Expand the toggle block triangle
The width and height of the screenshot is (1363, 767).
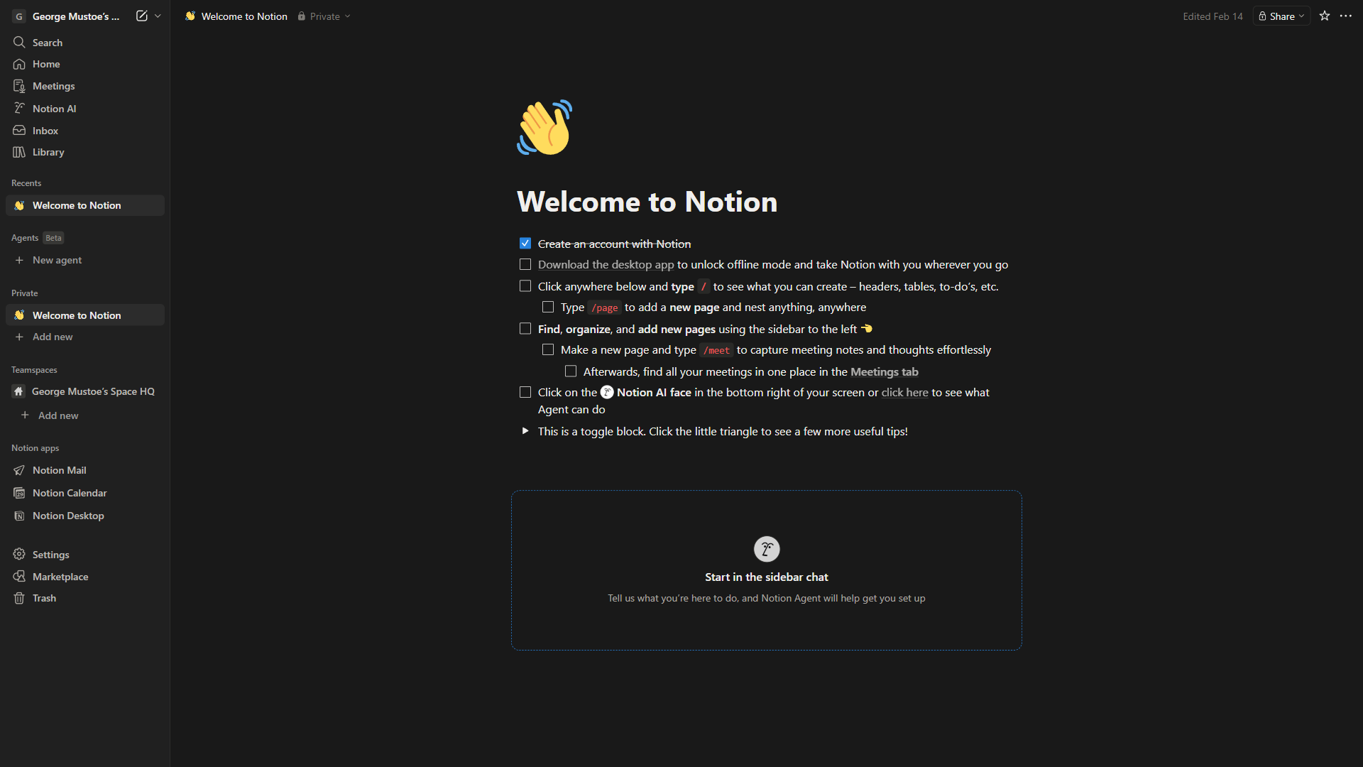(525, 431)
